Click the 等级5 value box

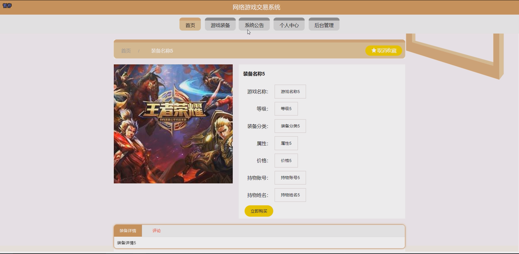[x=286, y=109]
